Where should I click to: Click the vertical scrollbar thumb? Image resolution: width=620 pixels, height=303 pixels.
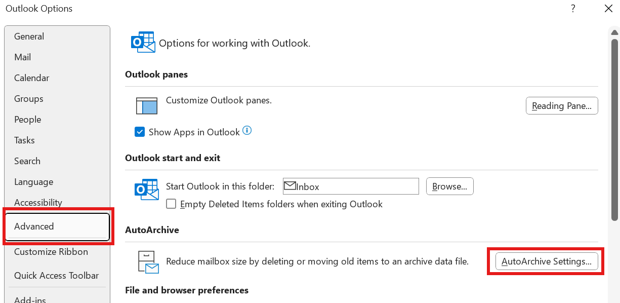coord(614,127)
